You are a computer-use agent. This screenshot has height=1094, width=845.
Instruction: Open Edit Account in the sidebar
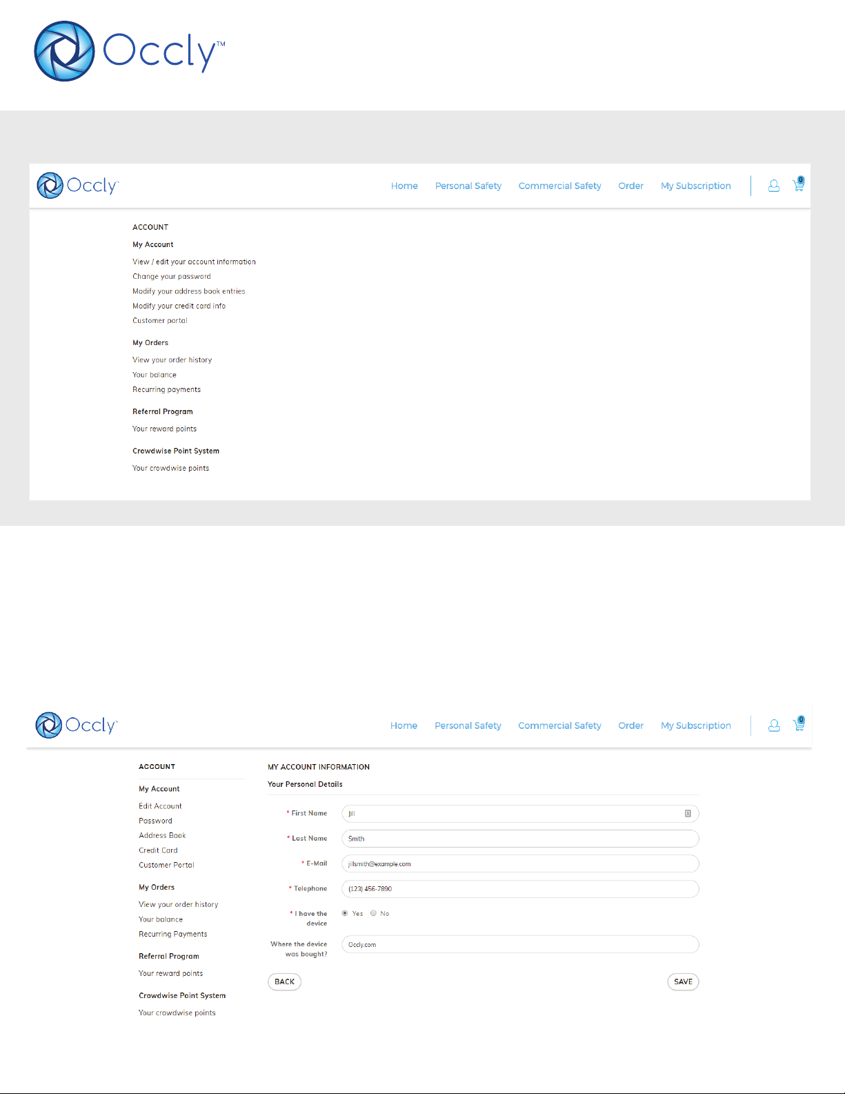coord(160,806)
